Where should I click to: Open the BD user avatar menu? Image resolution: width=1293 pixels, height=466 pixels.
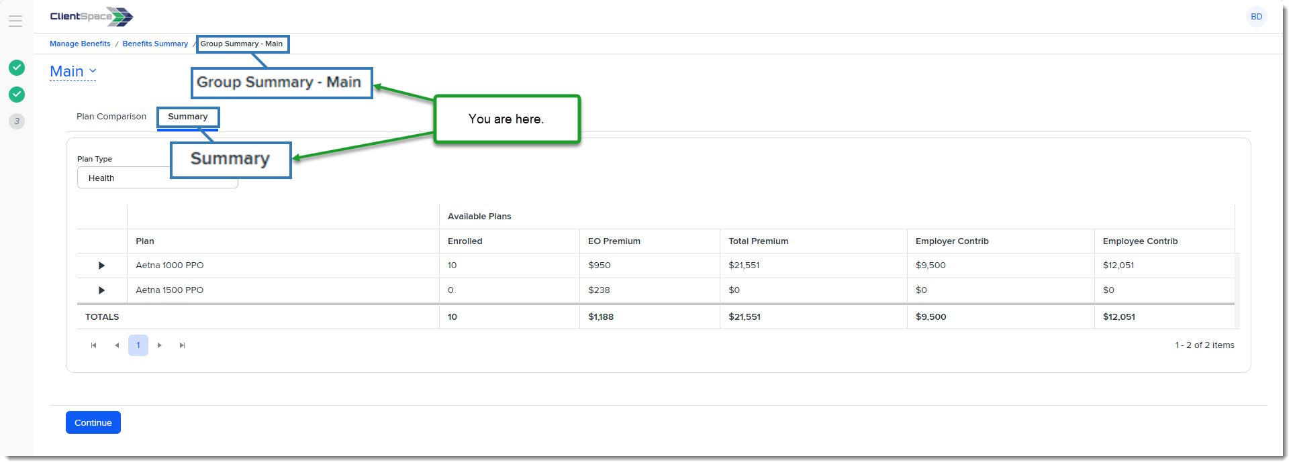(1256, 17)
